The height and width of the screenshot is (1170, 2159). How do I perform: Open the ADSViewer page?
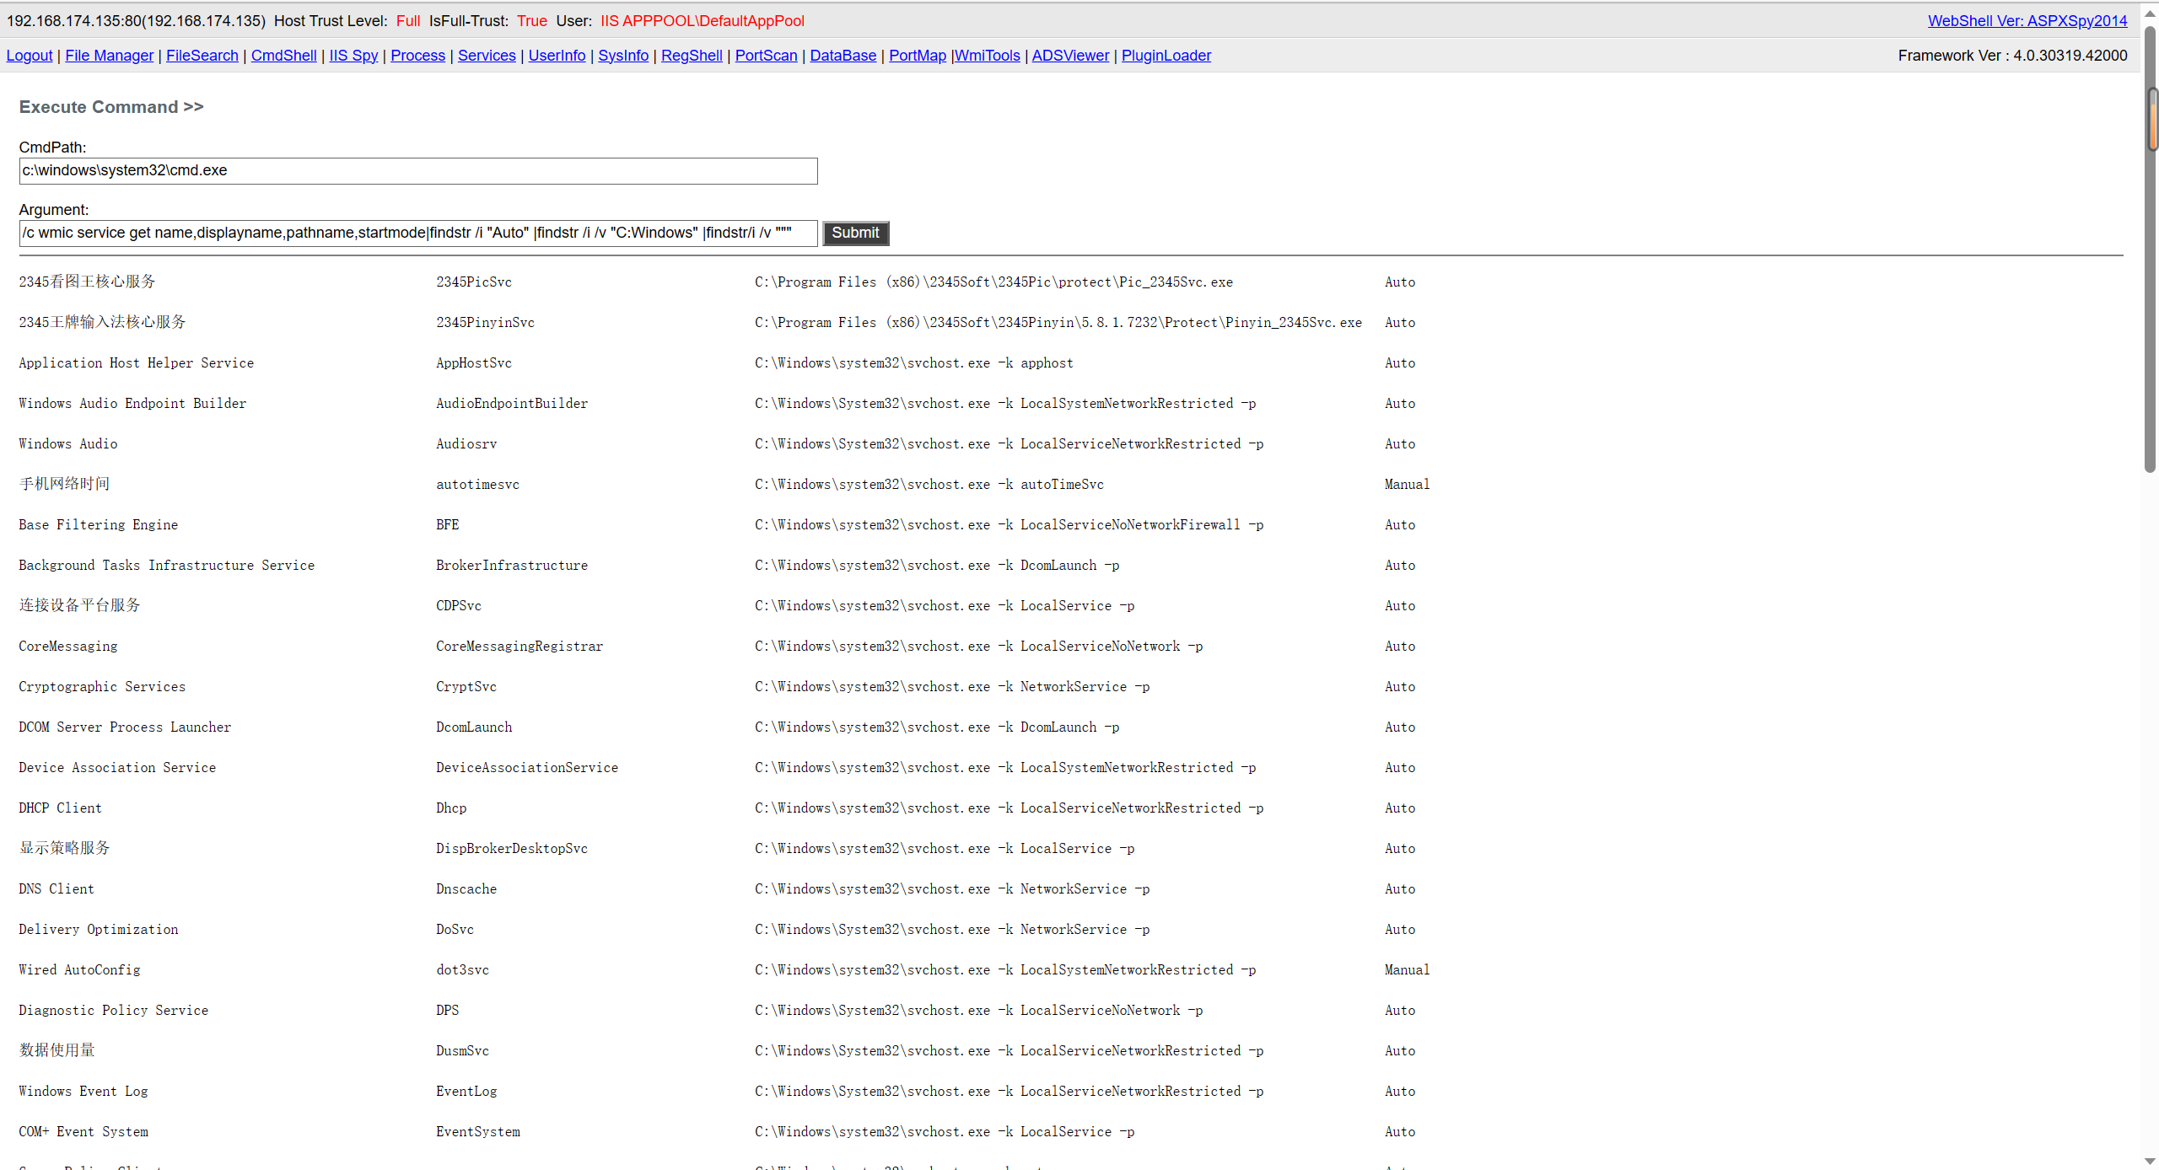(x=1070, y=56)
